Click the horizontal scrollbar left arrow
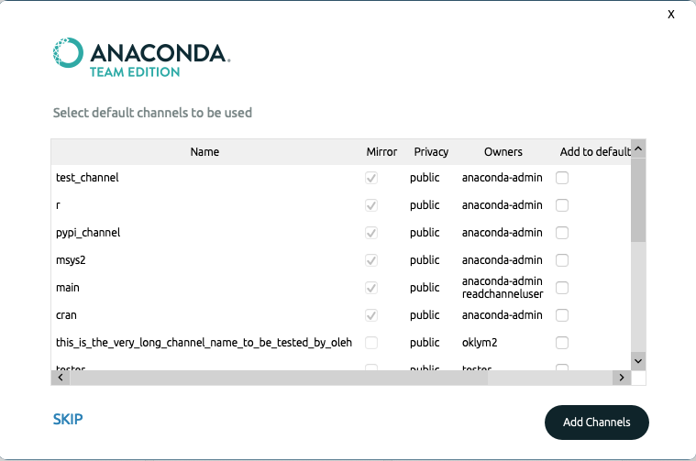This screenshot has height=461, width=696. (61, 378)
